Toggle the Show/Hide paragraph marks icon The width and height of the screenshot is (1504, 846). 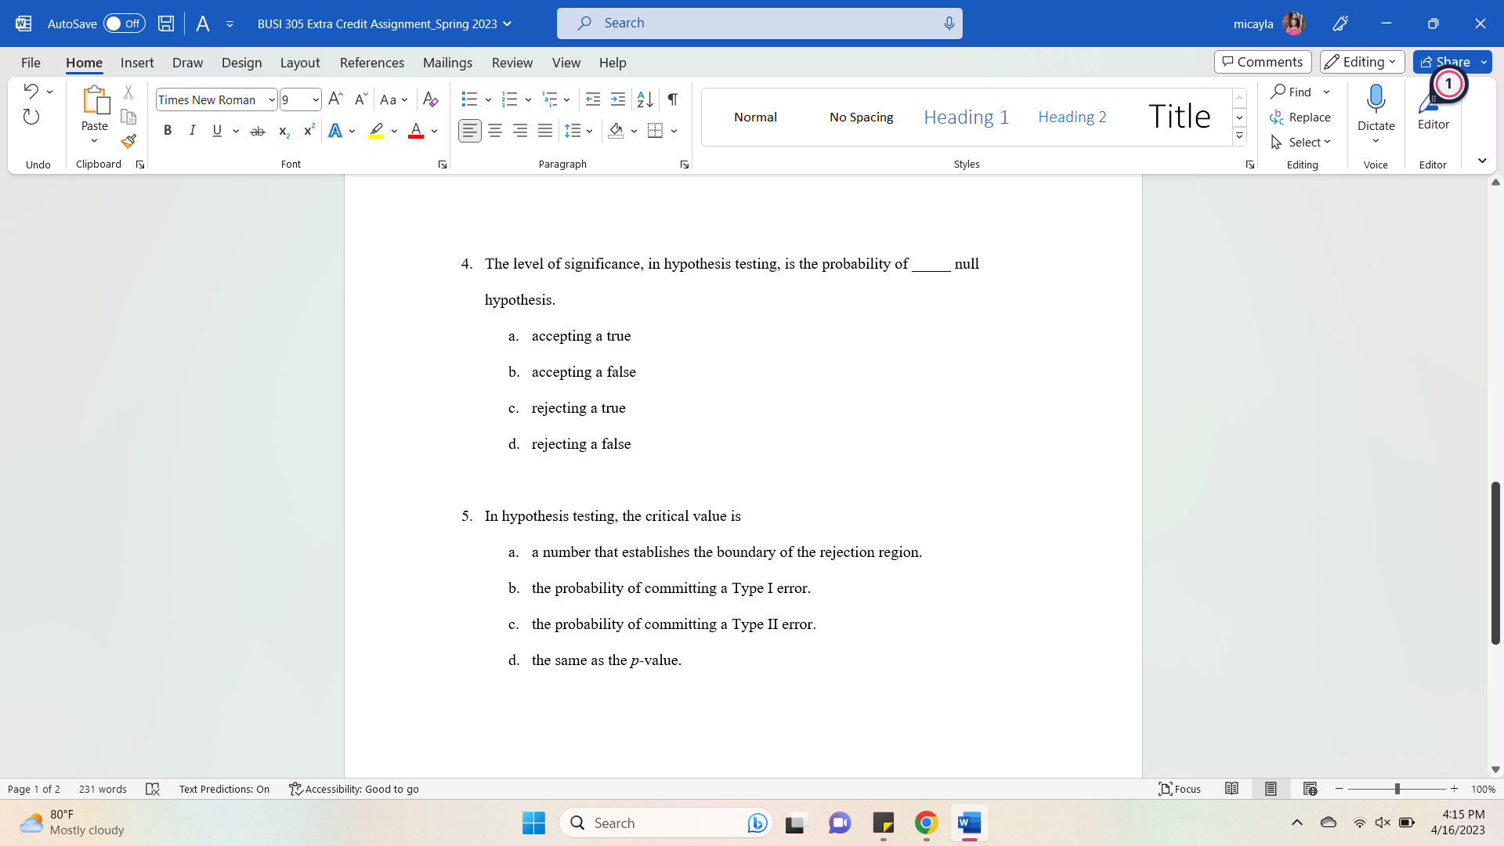coord(673,99)
